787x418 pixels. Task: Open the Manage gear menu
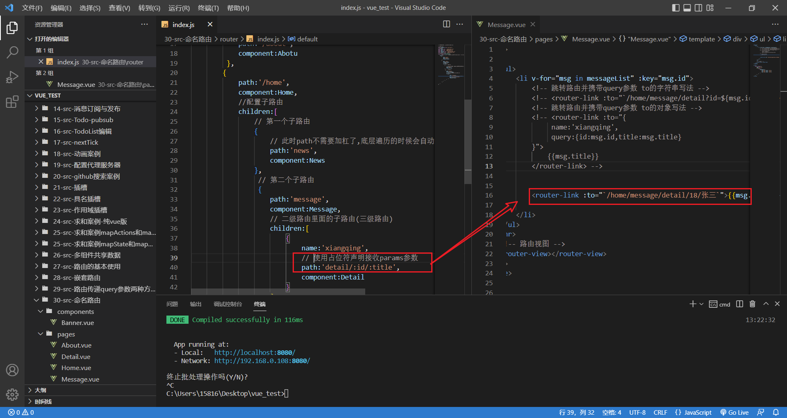[x=12, y=395]
